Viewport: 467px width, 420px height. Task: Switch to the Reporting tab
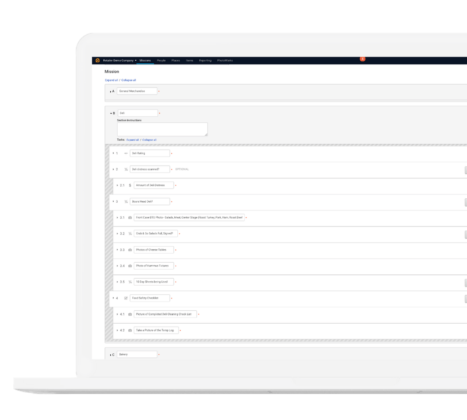tap(205, 60)
